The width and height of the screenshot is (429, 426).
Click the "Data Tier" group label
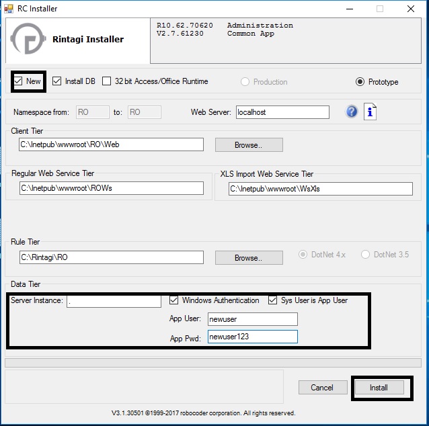(x=26, y=284)
